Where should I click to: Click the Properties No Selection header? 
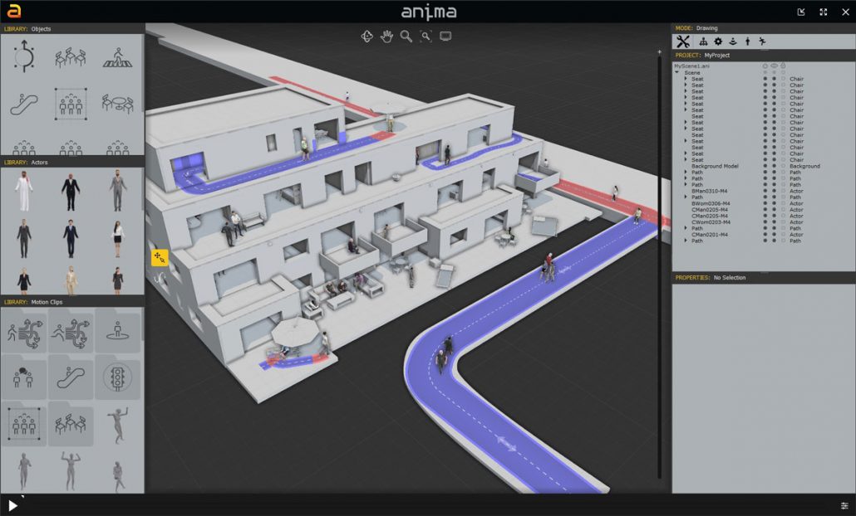pos(764,277)
